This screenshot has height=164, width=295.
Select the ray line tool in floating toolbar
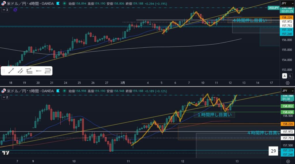click(20, 70)
